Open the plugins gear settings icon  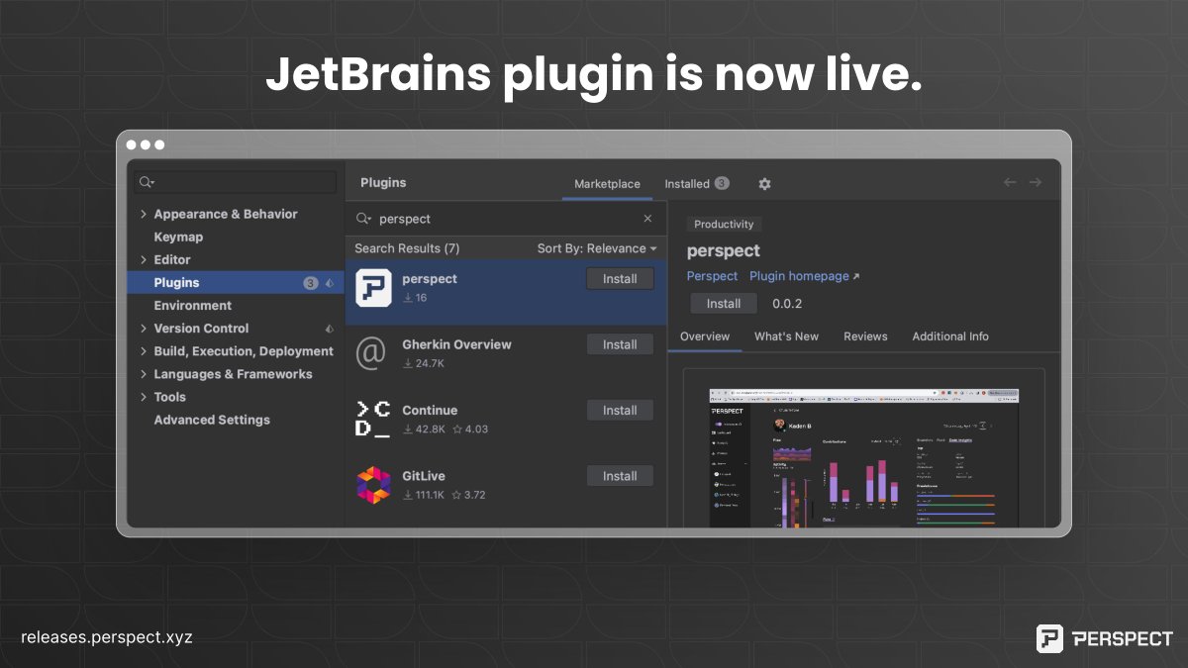coord(764,184)
